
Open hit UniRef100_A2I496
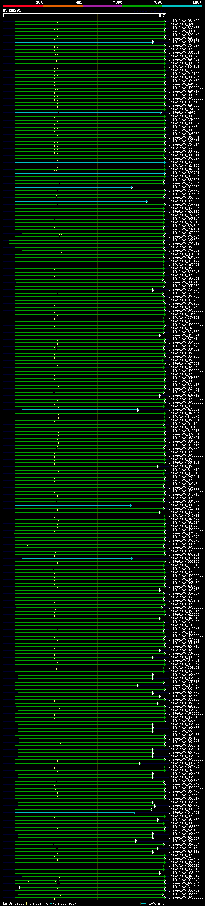(184, 830)
